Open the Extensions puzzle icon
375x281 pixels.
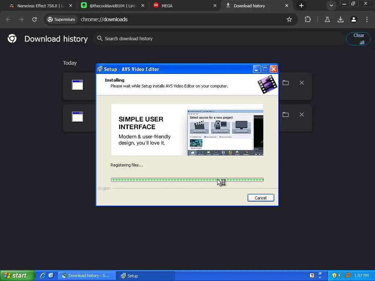click(x=308, y=19)
